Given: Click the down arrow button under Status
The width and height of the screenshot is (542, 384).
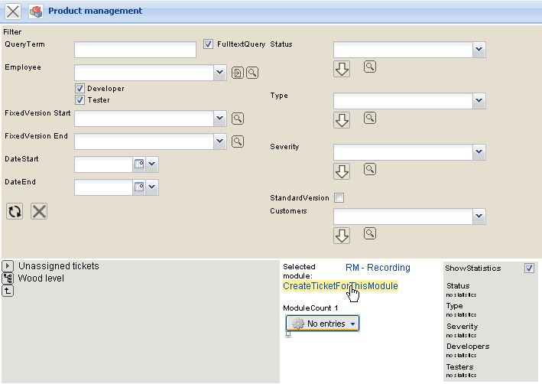Looking at the screenshot, I should coord(342,69).
